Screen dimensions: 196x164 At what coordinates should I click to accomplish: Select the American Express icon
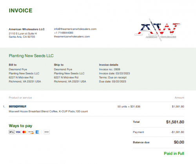[37, 132]
